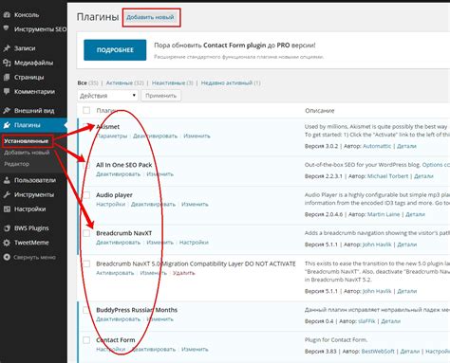Click the Консоль dashboard icon
The height and width of the screenshot is (363, 450).
(7, 14)
